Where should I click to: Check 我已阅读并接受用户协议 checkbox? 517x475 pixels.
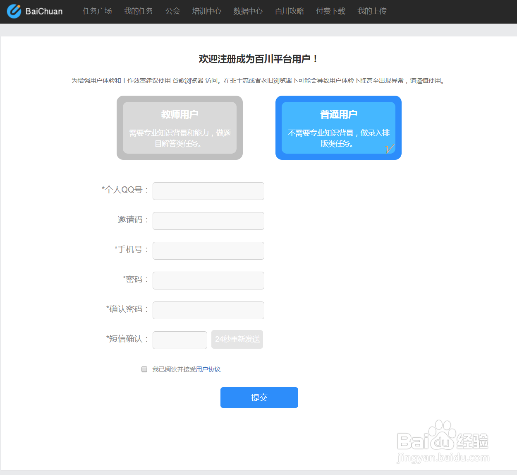point(144,369)
